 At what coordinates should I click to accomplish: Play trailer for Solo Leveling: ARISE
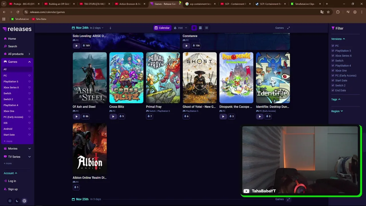[x=76, y=45]
